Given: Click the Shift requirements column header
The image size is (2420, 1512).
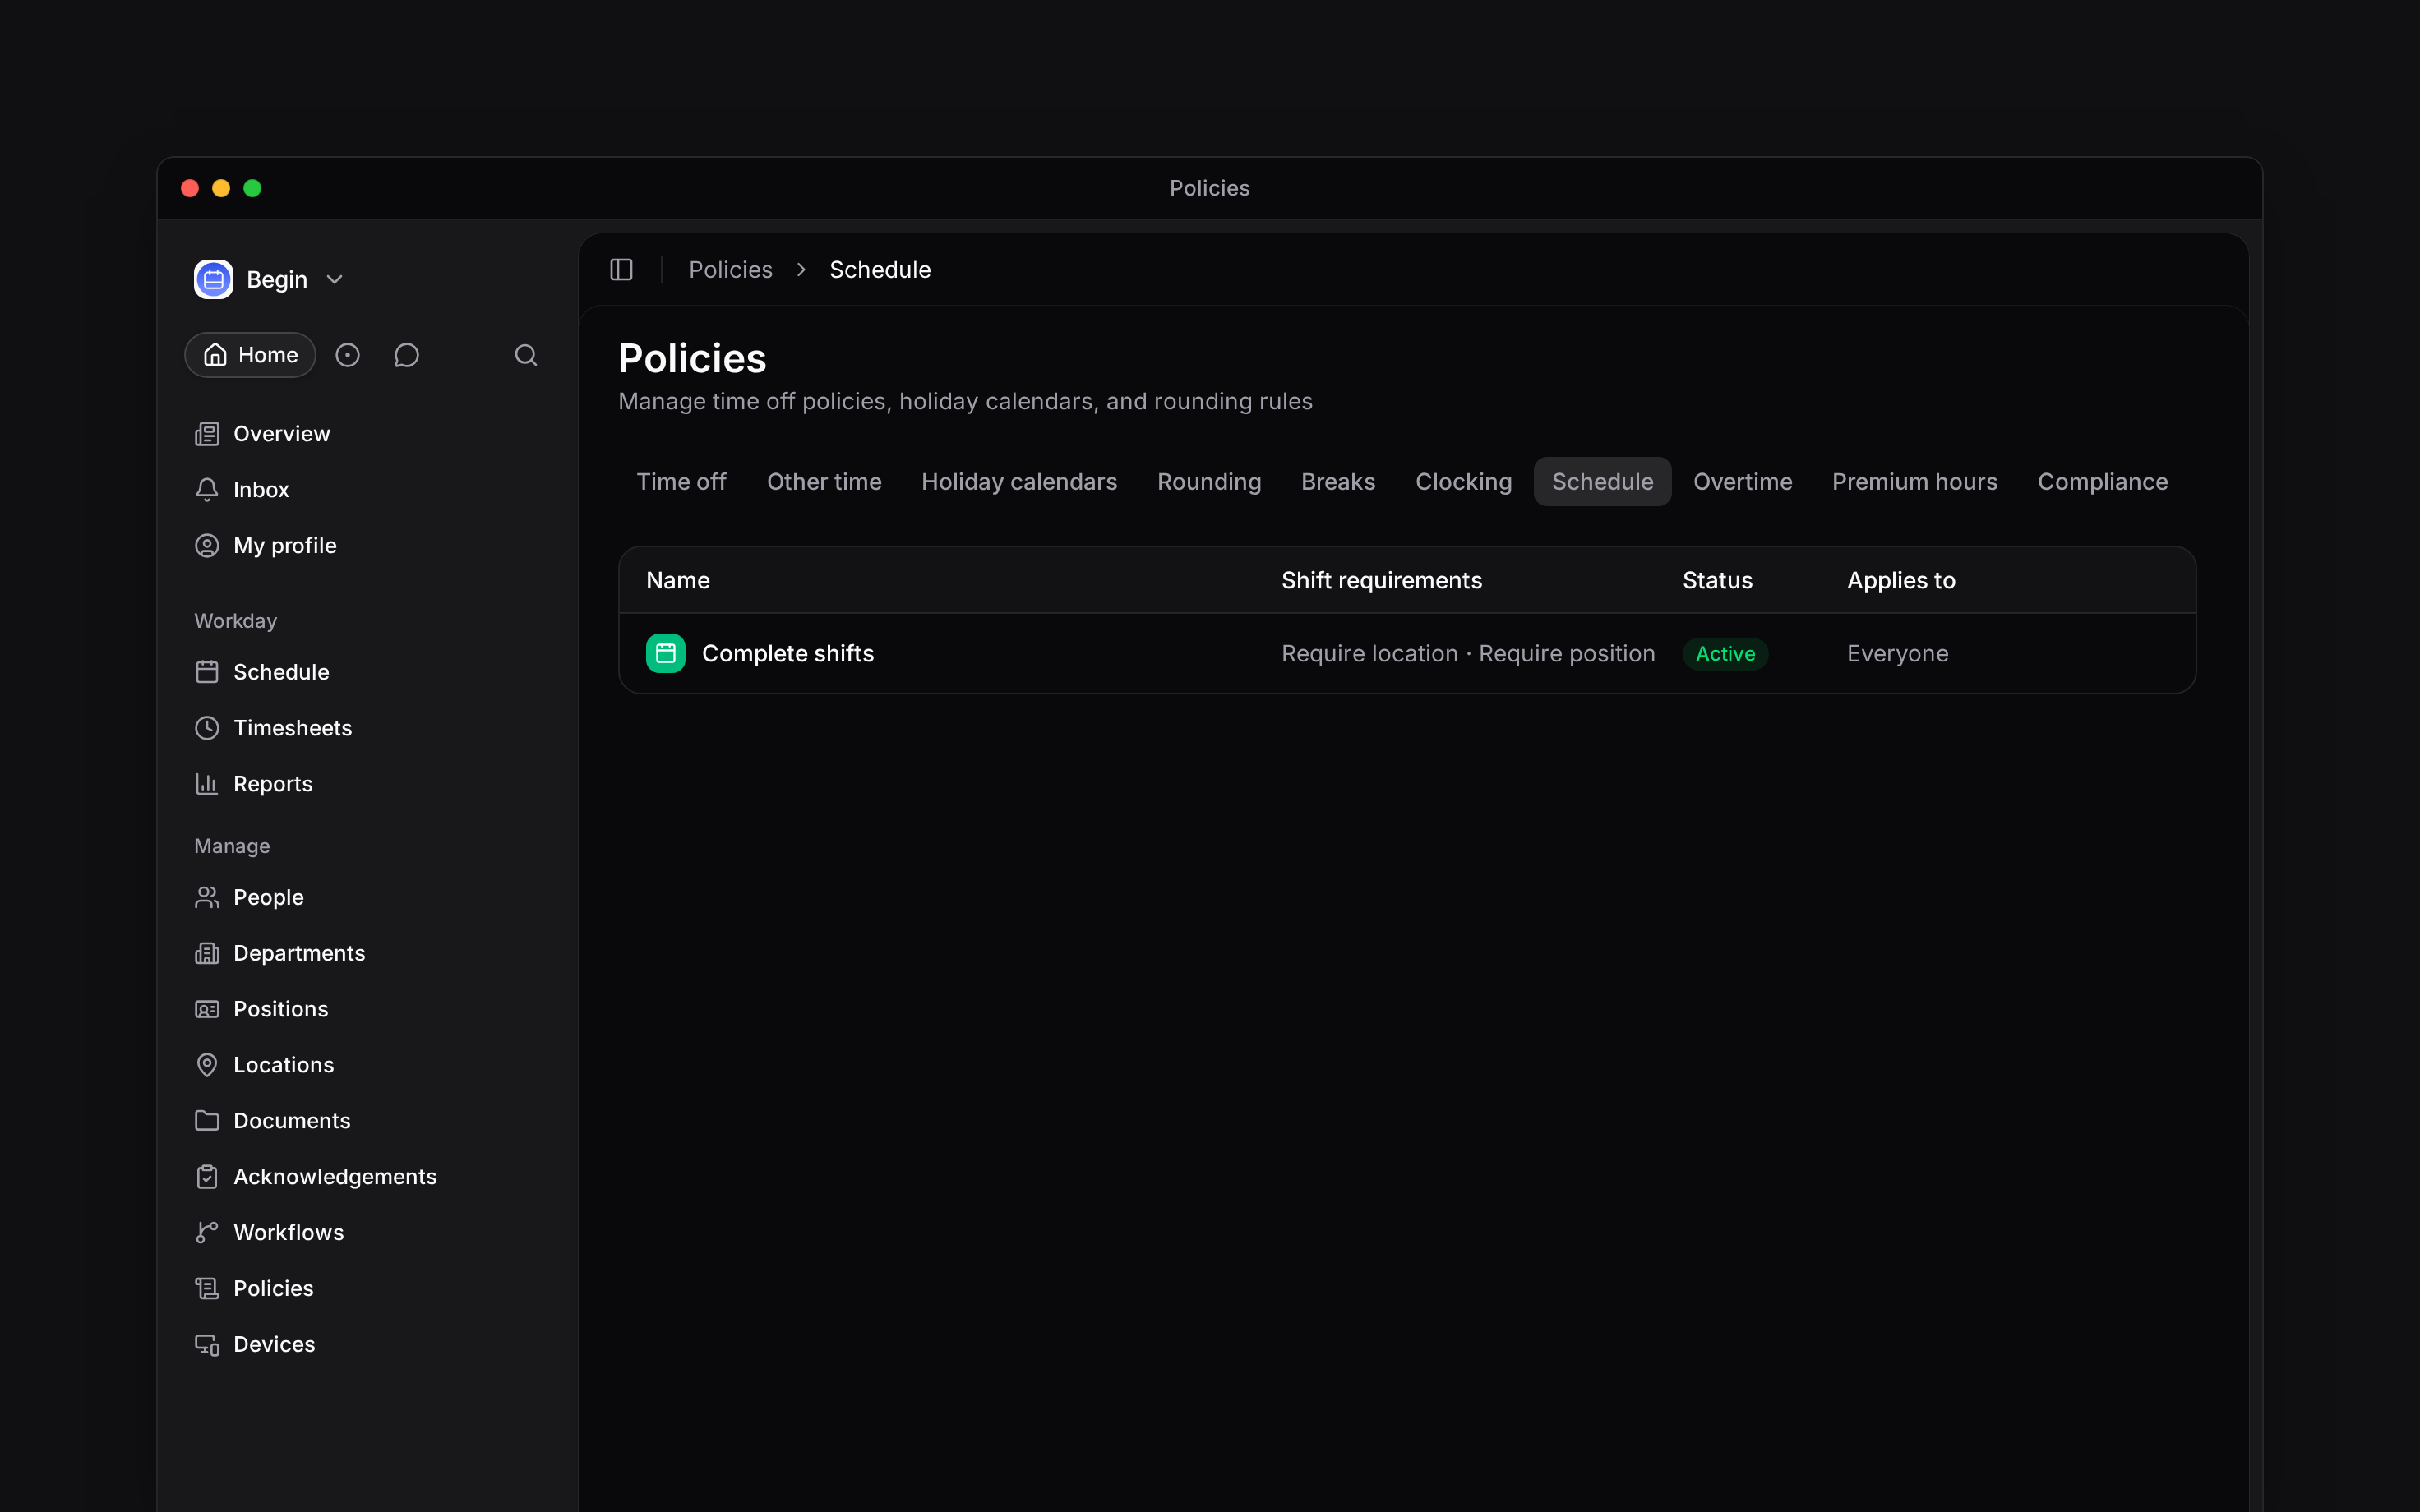Looking at the screenshot, I should tap(1381, 581).
